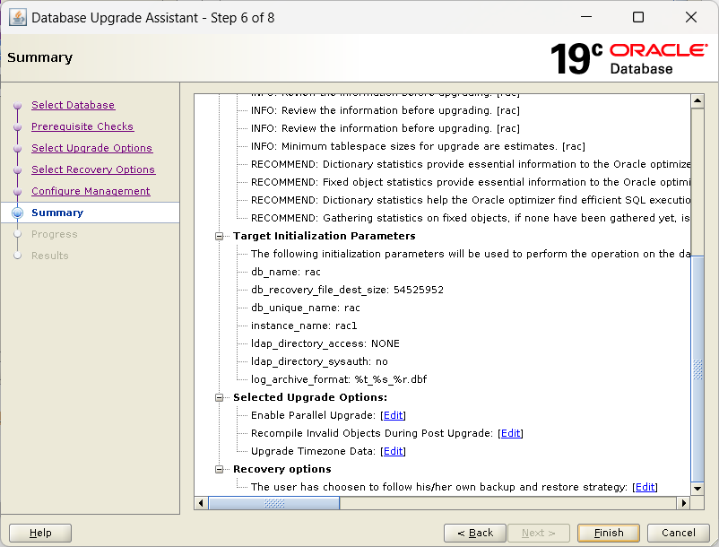
Task: Click the Progress step in sidebar
Action: [x=54, y=234]
